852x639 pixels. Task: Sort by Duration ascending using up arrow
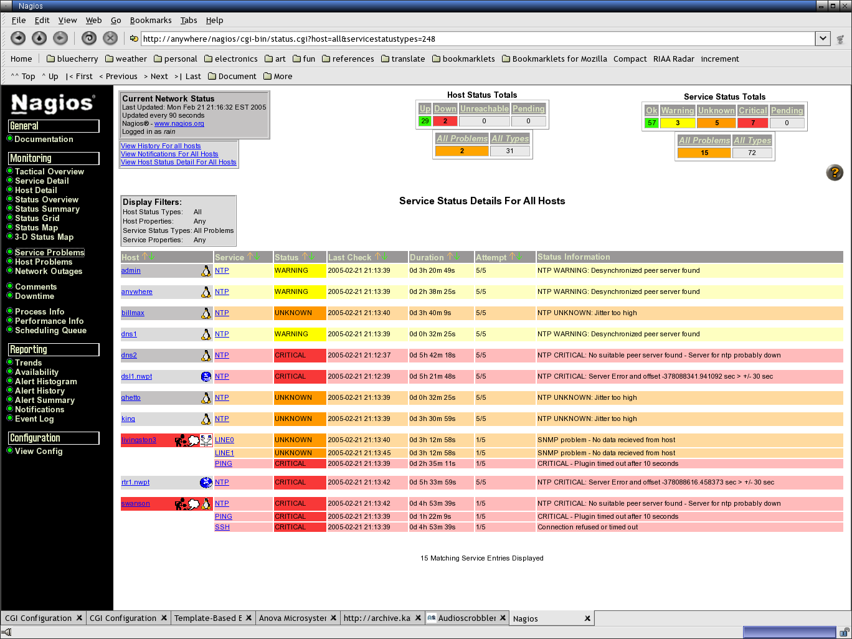[449, 257]
